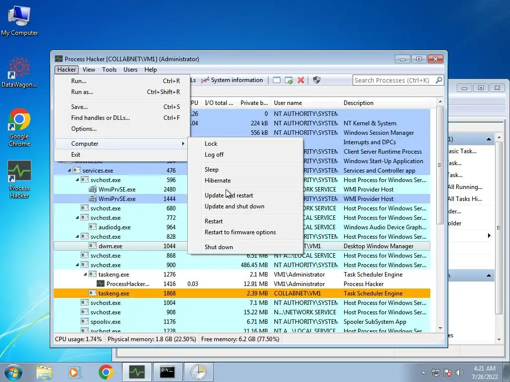This screenshot has height=382, width=510.
Task: Click the audiodg.exe process icon
Action: [93, 227]
